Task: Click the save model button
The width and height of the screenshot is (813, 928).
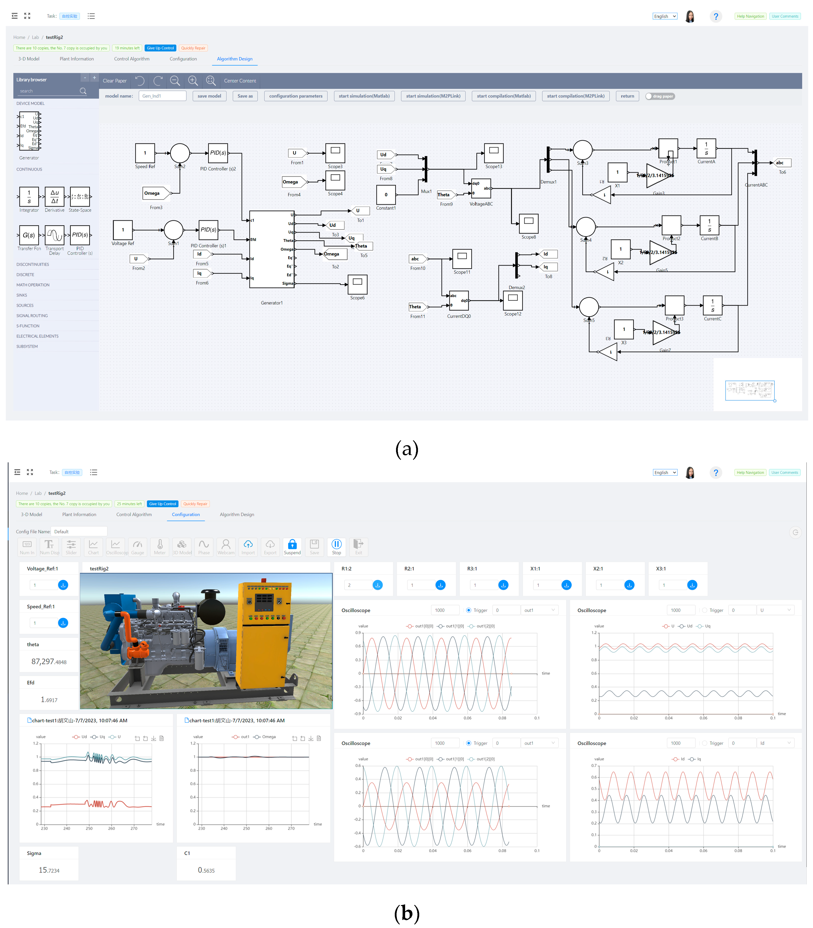Action: [x=209, y=96]
